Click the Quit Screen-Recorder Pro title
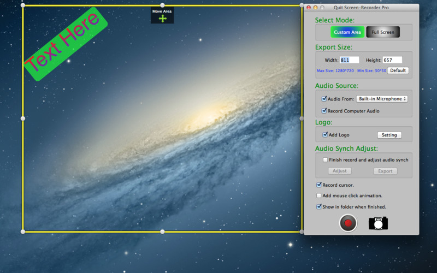This screenshot has height=273, width=437. (x=361, y=8)
